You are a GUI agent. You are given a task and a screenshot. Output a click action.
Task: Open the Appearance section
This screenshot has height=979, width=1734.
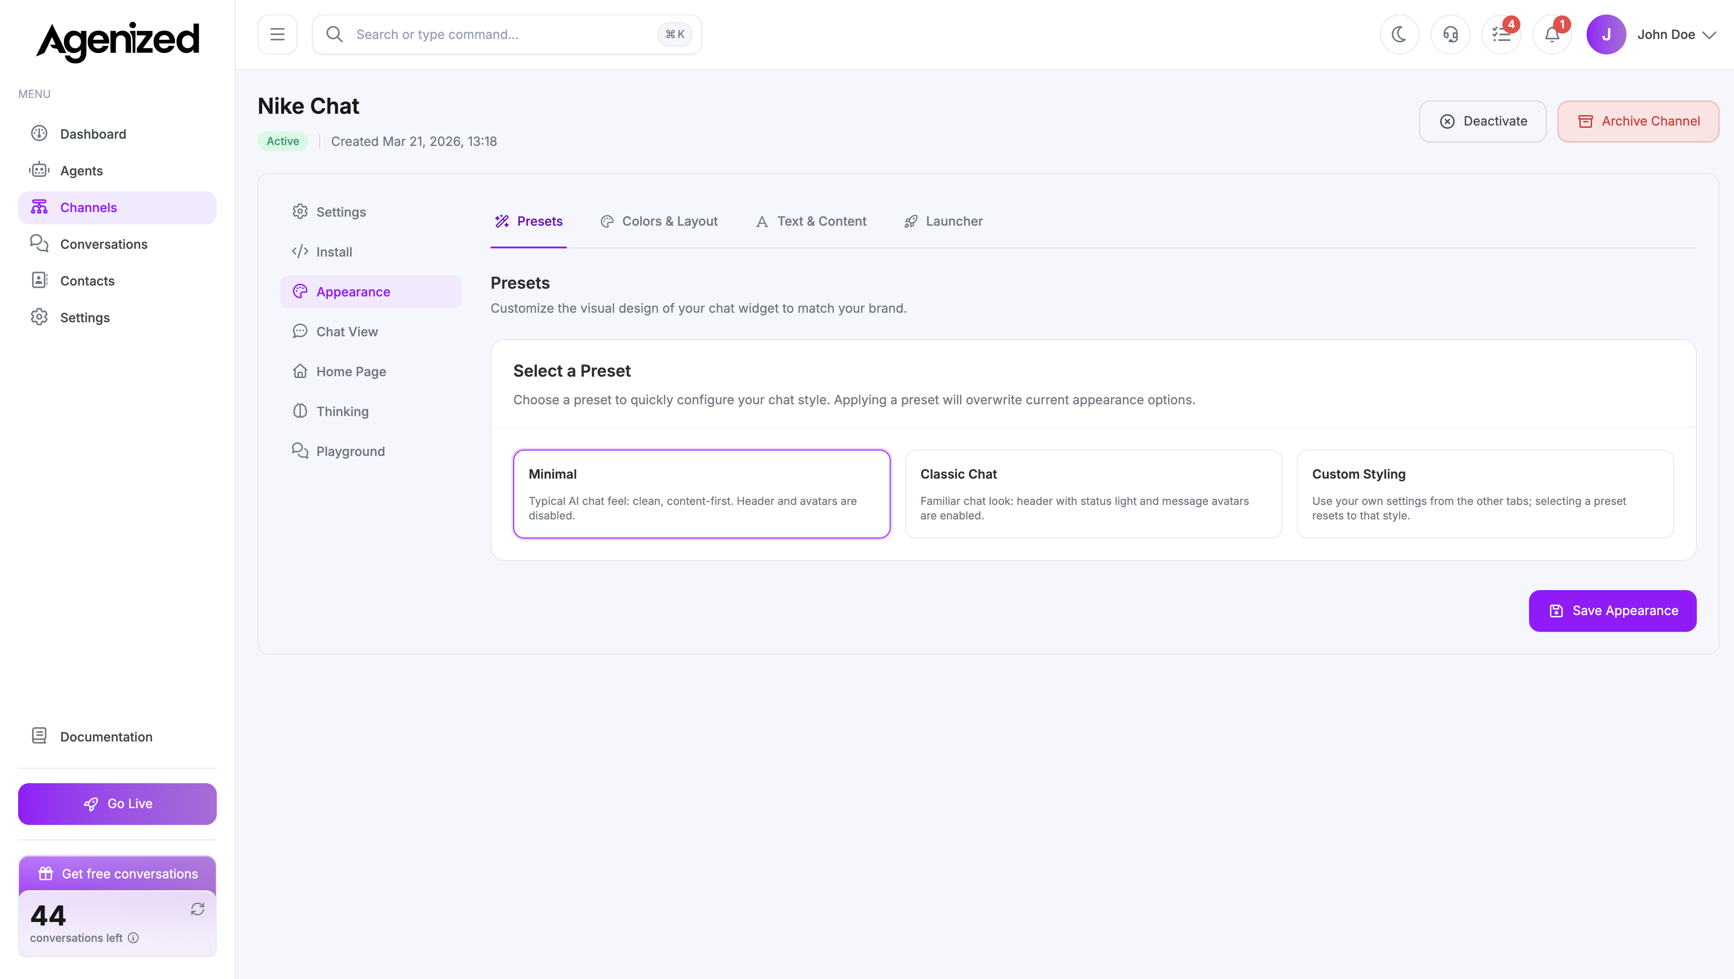pyautogui.click(x=371, y=291)
